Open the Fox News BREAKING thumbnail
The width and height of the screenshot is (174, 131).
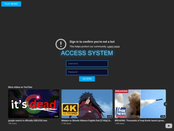(x=140, y=104)
